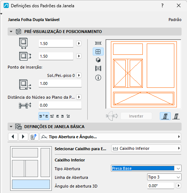Image resolution: width=187 pixels, height=193 pixels.
Task: Select the first opening plane option
Action: 165,116
